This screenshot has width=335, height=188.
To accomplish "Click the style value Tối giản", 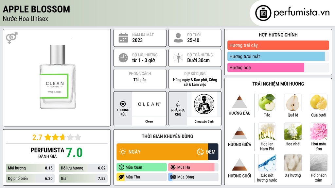I will coord(140,80).
